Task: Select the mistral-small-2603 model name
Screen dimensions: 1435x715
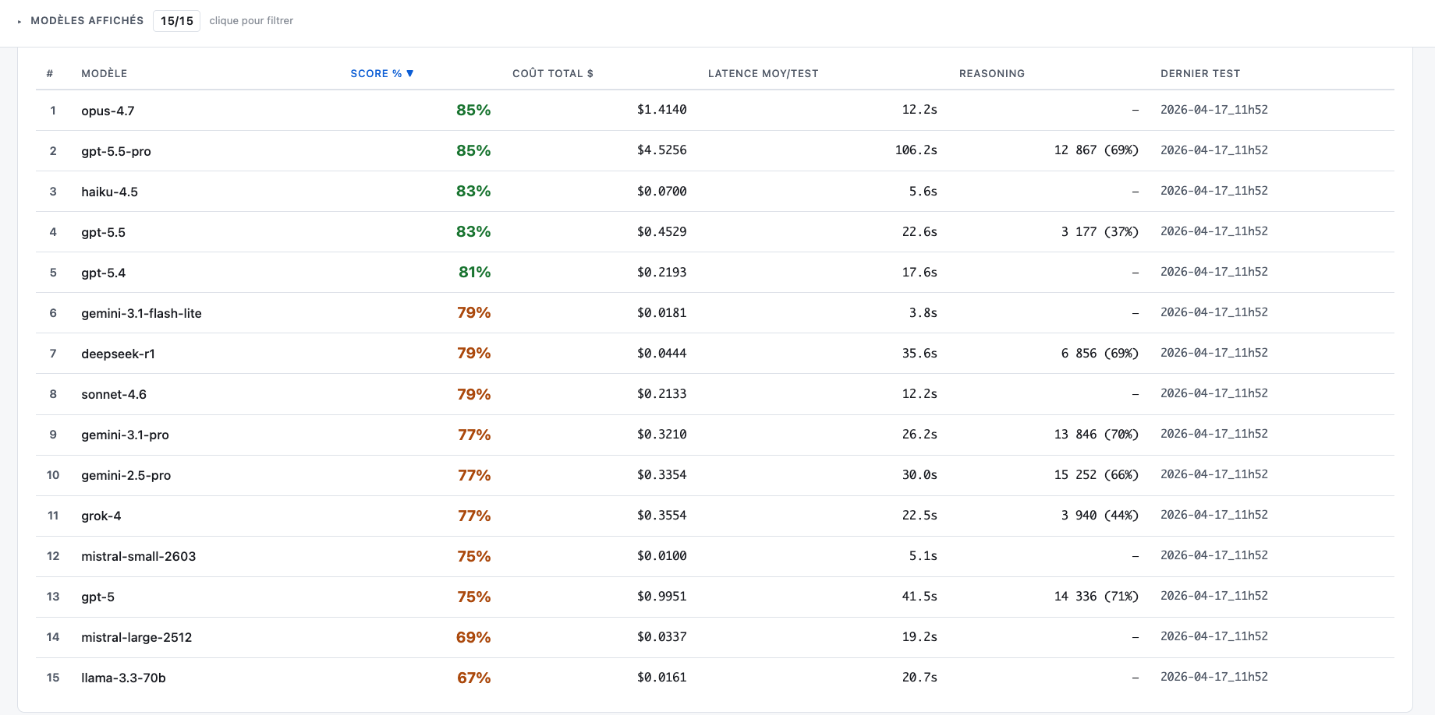Action: pos(138,556)
